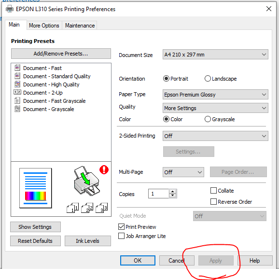
Task: Increase copies with the up arrow
Action: (x=172, y=192)
